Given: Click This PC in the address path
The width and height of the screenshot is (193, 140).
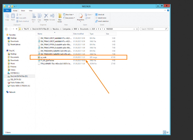Looking at the screenshot, I should coord(27,29).
